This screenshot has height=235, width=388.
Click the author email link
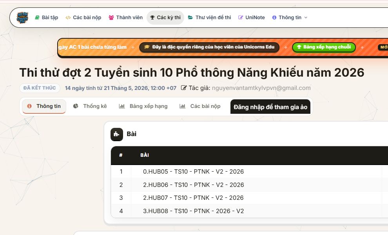click(261, 88)
